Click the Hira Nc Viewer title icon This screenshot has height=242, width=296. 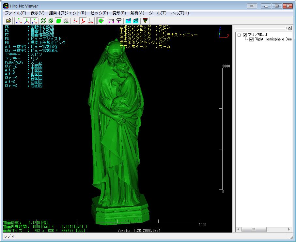coord(6,6)
